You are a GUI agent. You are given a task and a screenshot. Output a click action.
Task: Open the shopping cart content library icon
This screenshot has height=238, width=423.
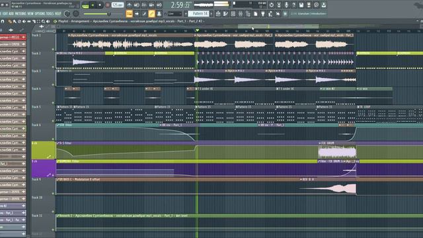285,13
